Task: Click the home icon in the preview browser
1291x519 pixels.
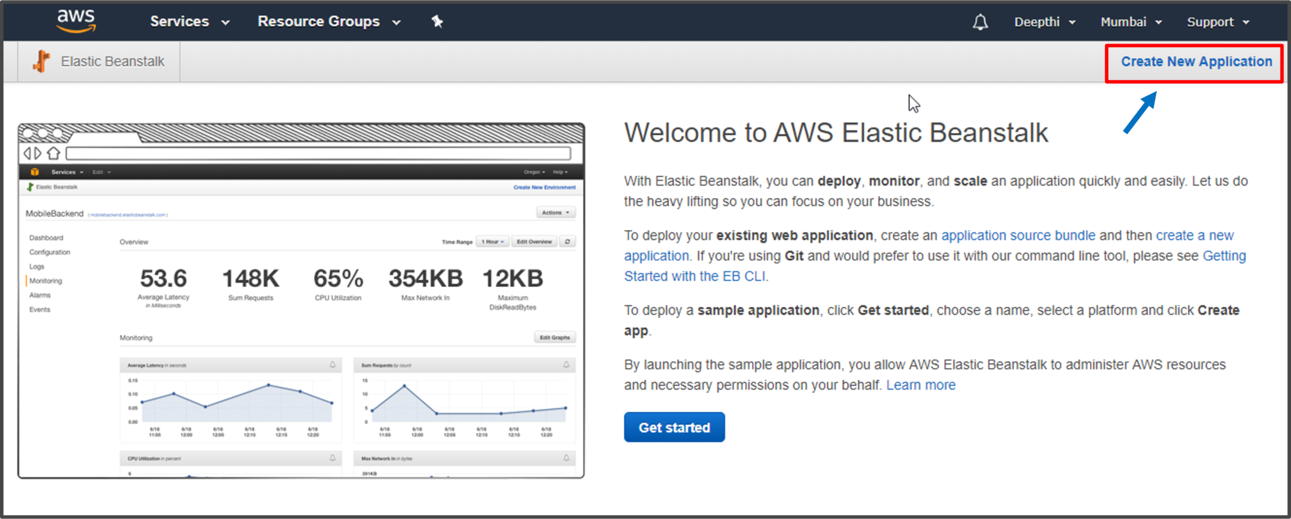Action: click(54, 153)
